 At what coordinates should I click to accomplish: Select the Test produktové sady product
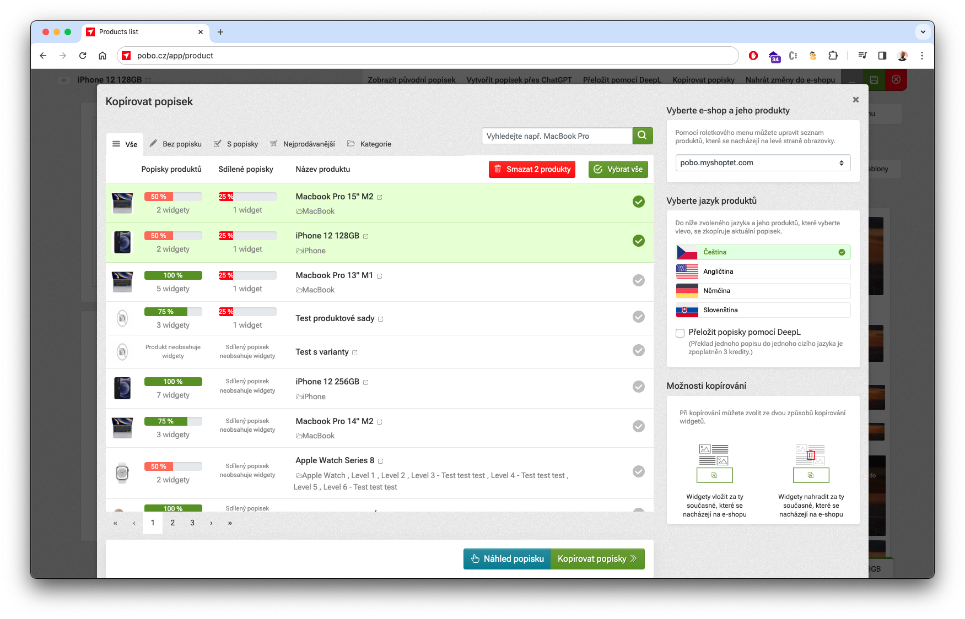click(639, 317)
